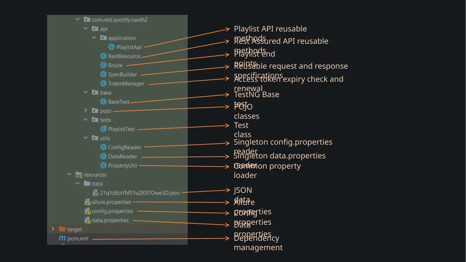Select the DataReader class name
This screenshot has height=262, width=466.
[122, 156]
